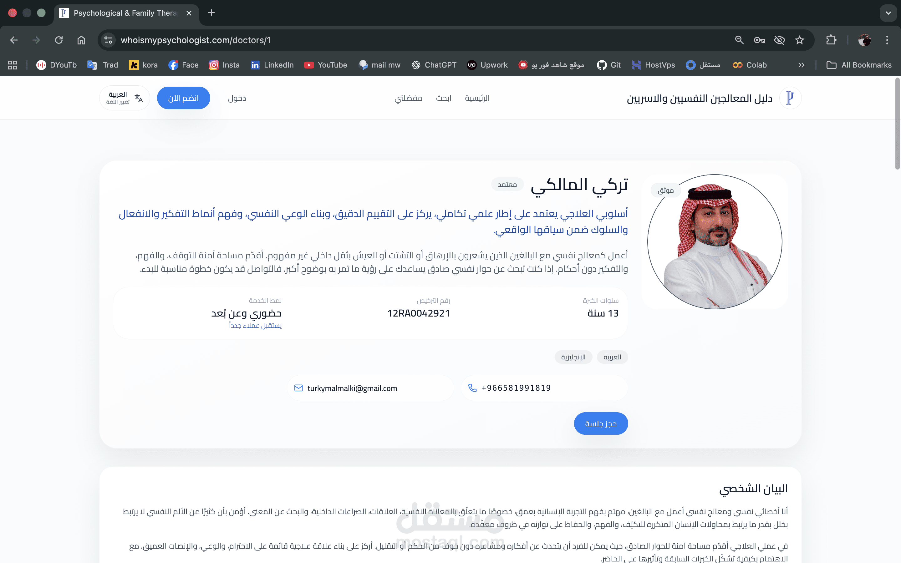Go to الرئيسية in the navigation menu
The image size is (901, 563).
click(477, 98)
